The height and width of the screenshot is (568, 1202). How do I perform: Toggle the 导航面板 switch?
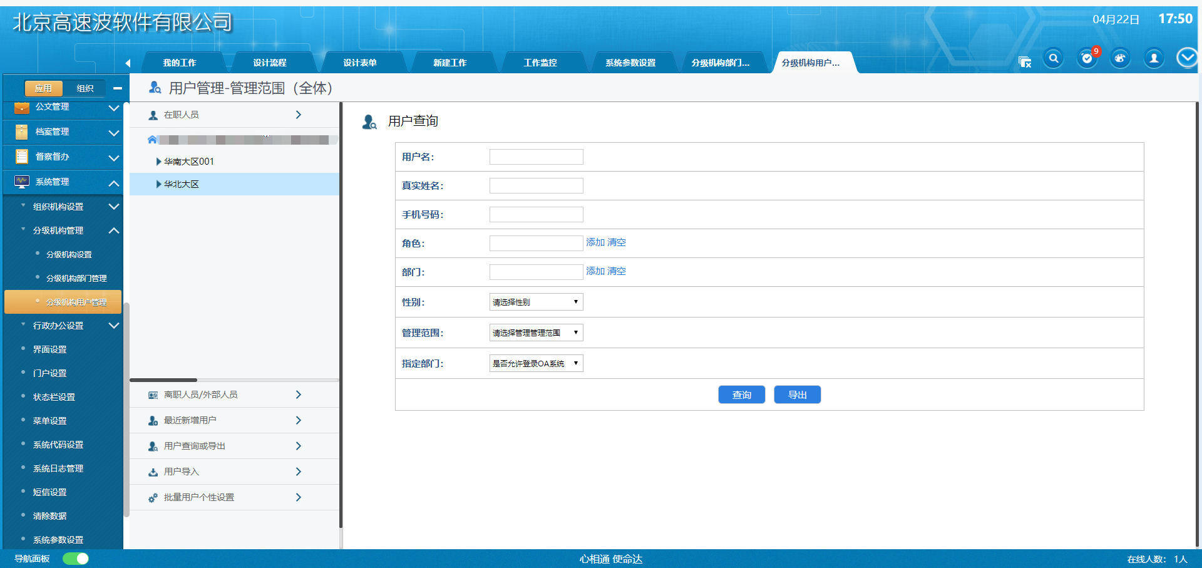click(x=76, y=559)
